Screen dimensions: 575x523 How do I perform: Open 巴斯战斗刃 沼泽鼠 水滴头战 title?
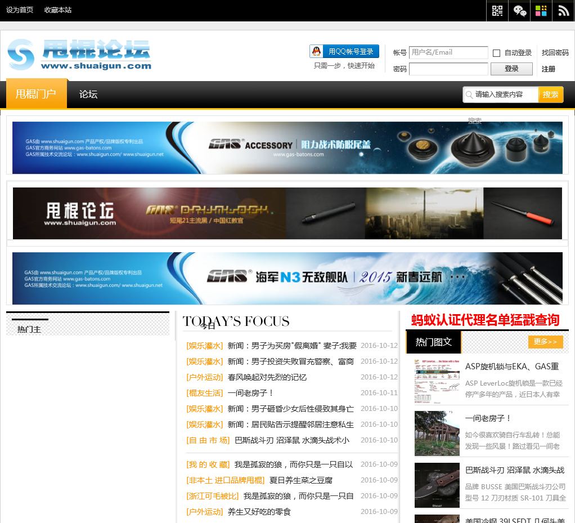click(x=515, y=470)
